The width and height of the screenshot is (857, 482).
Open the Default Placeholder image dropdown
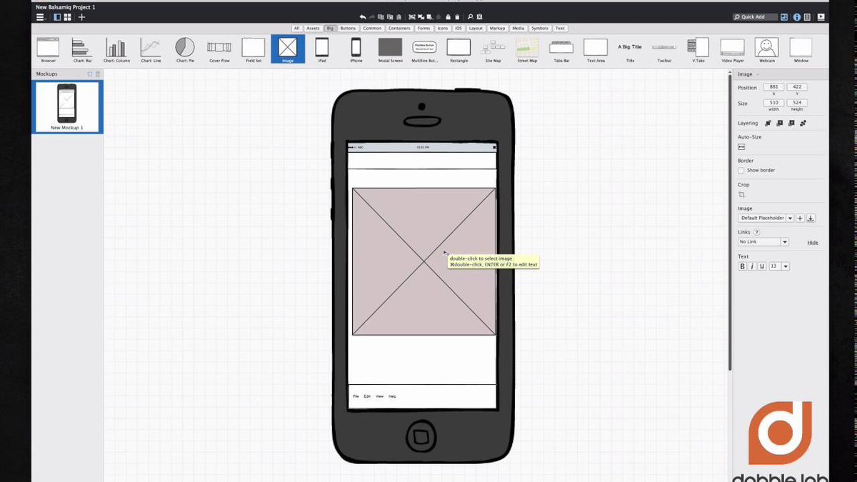766,218
